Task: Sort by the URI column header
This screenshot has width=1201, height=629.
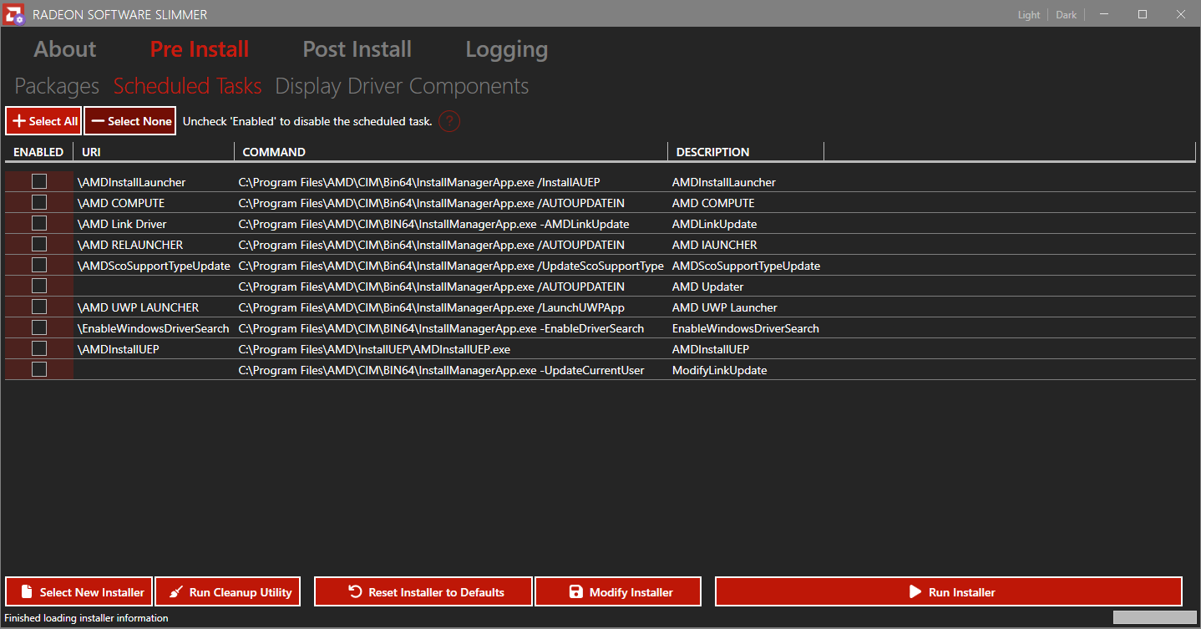Action: [x=154, y=152]
